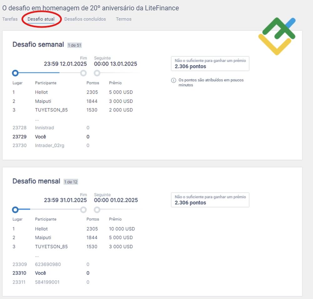Select Hellot in the weekly ranking
Screen dimensions: 313x299
click(41, 92)
